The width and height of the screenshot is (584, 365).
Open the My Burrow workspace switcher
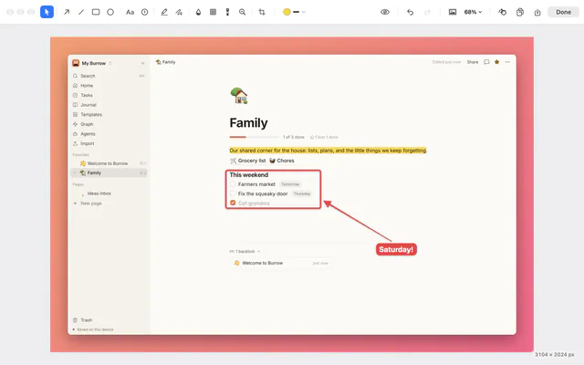[92, 63]
